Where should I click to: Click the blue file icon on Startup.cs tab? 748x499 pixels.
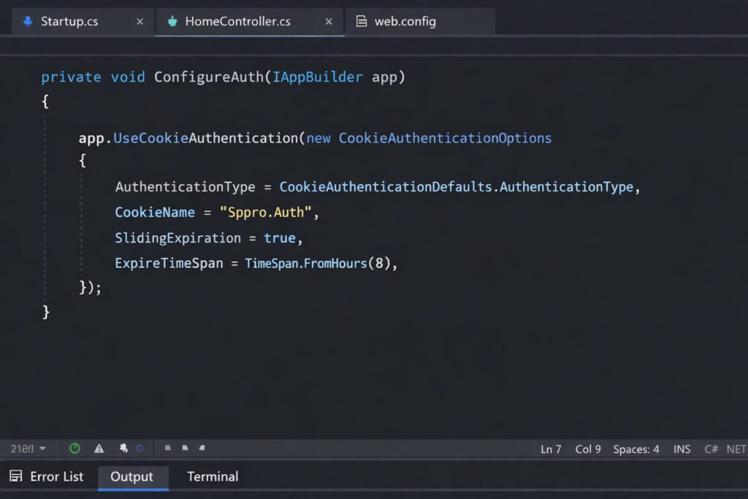pos(28,21)
